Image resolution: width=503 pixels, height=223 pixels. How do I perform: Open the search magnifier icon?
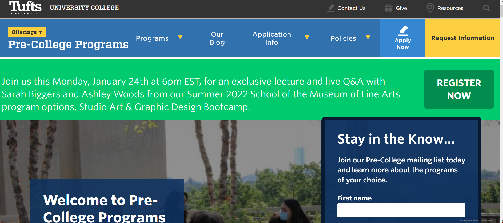click(486, 8)
